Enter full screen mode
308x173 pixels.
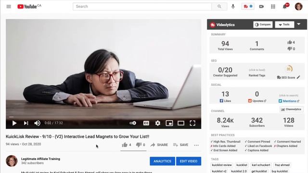click(x=192, y=123)
